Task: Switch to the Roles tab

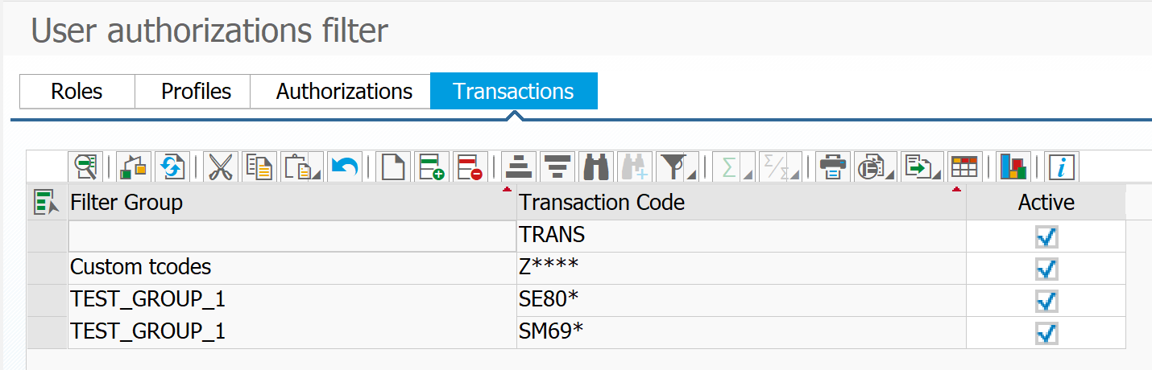Action: point(77,91)
